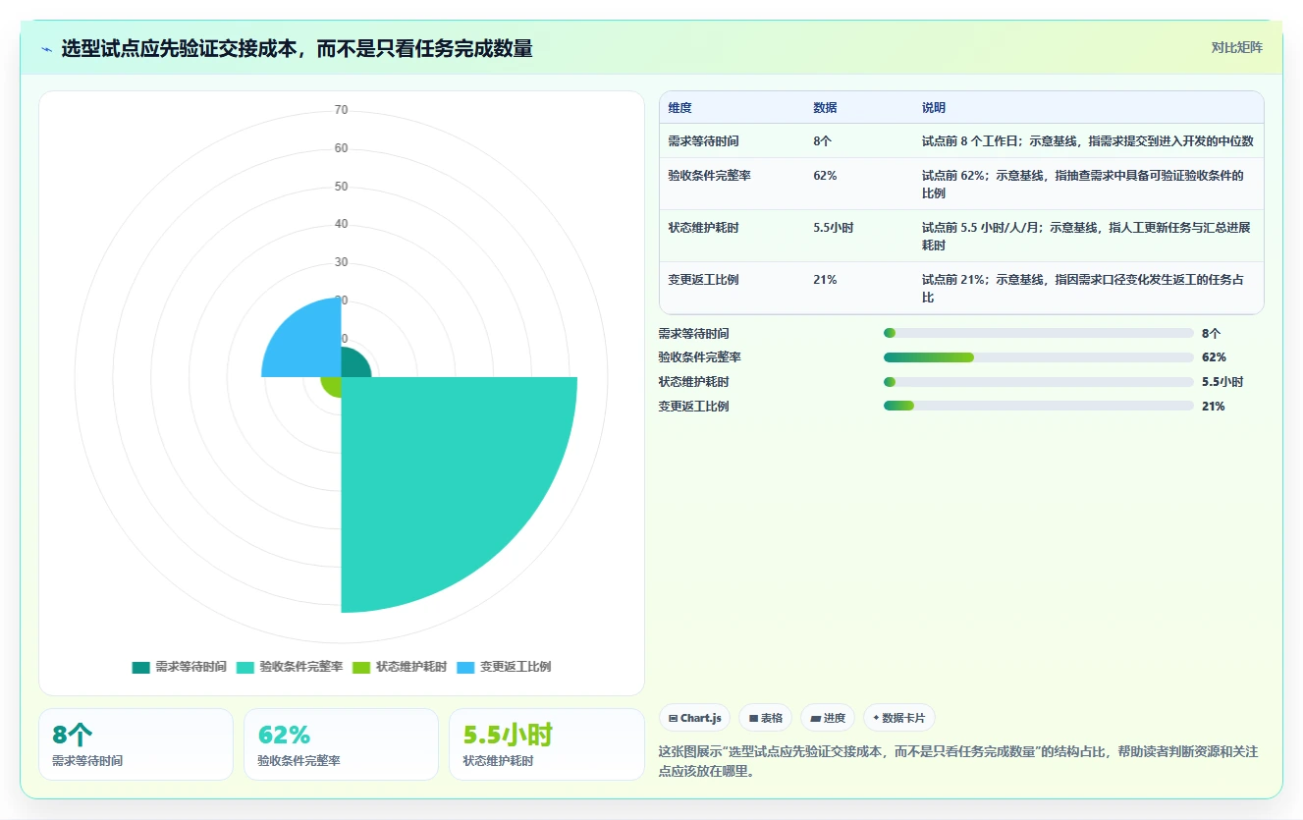
Task: Click the 50 radial axis label
Action: coord(341,187)
